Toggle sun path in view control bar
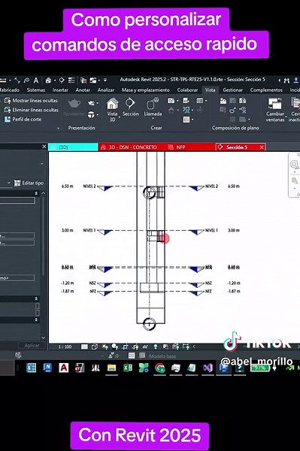This screenshot has height=451, width=300. click(105, 347)
